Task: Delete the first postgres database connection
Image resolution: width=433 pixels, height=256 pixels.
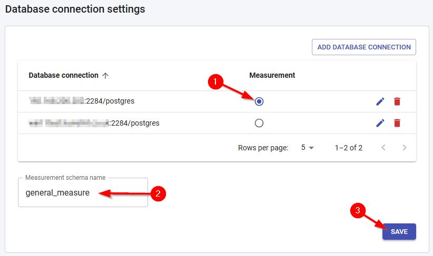Action: click(x=397, y=101)
